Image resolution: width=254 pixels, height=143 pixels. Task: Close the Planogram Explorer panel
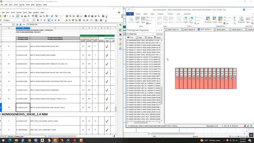coord(162,30)
